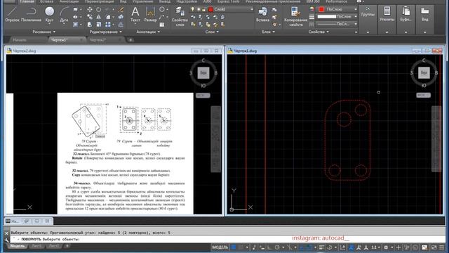Open the Буфер (Clipboard) panel

(x=406, y=19)
